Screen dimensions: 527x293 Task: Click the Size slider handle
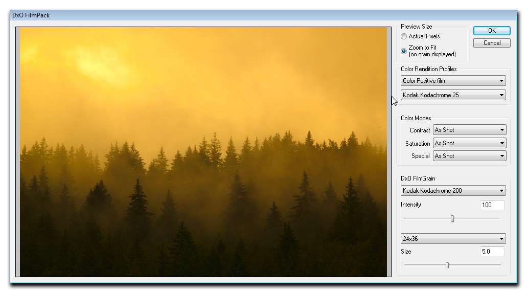coord(447,265)
